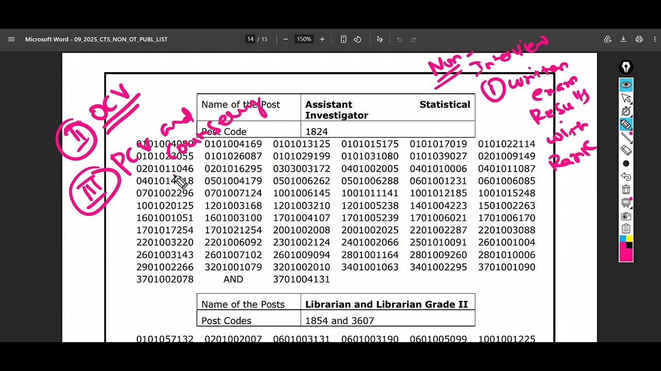Redo the PDF annotation
The width and height of the screenshot is (661, 371).
pos(413,39)
